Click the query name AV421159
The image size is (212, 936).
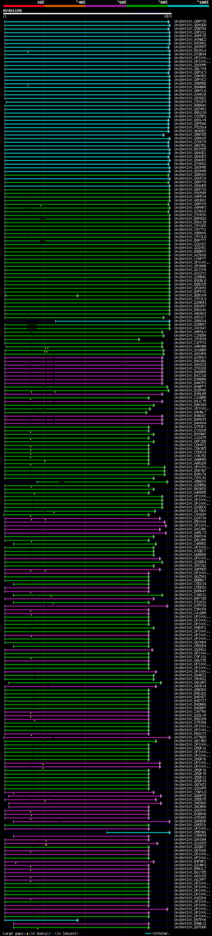pyautogui.click(x=12, y=11)
